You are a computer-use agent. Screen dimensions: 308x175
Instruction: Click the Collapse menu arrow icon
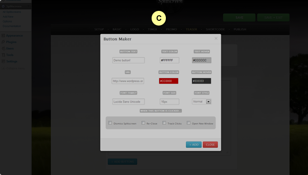pyautogui.click(x=3, y=68)
